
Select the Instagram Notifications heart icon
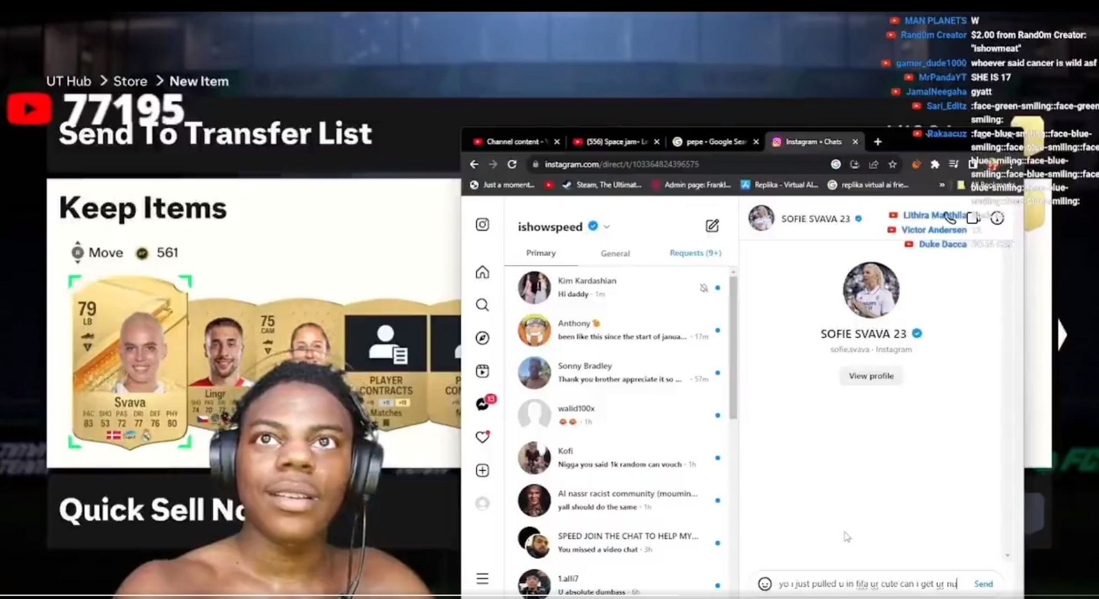pyautogui.click(x=482, y=436)
